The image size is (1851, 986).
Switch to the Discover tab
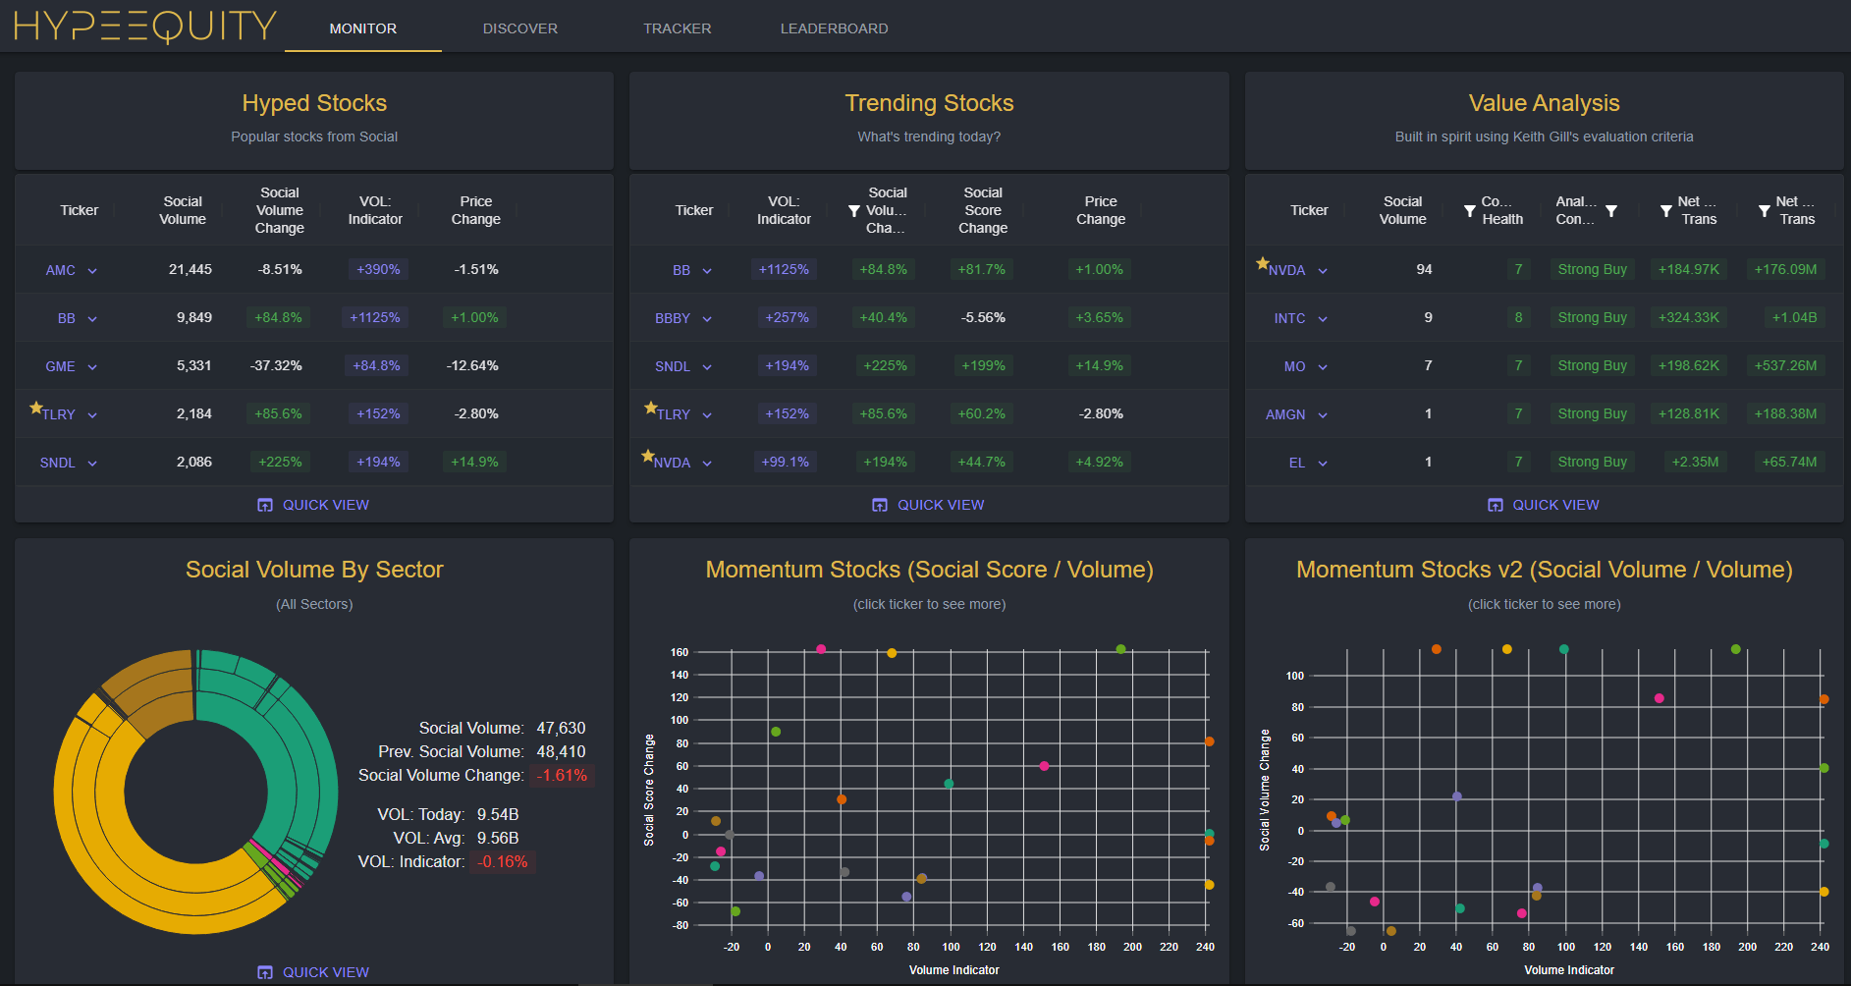pyautogui.click(x=519, y=28)
